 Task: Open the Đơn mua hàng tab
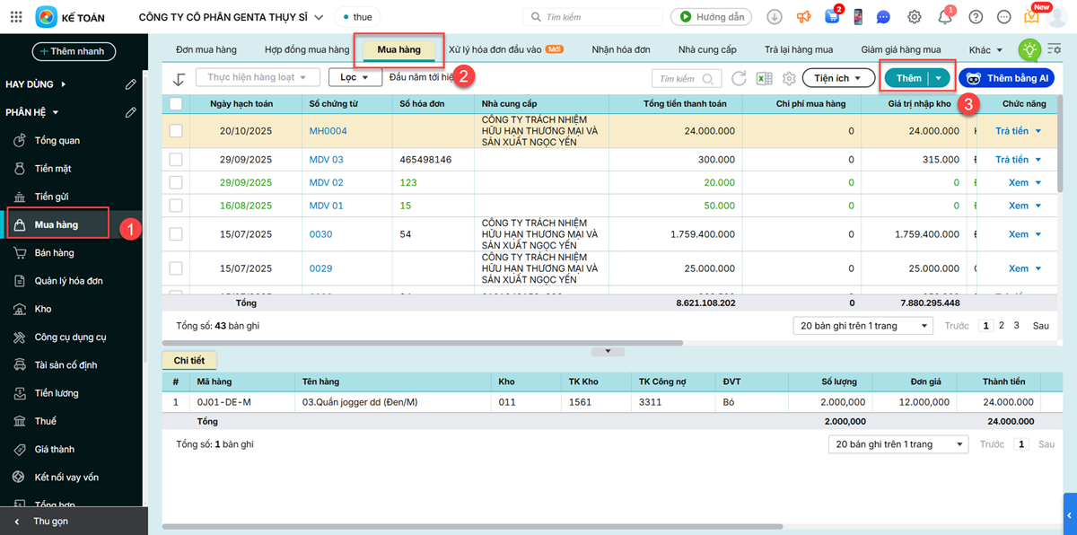pos(206,50)
